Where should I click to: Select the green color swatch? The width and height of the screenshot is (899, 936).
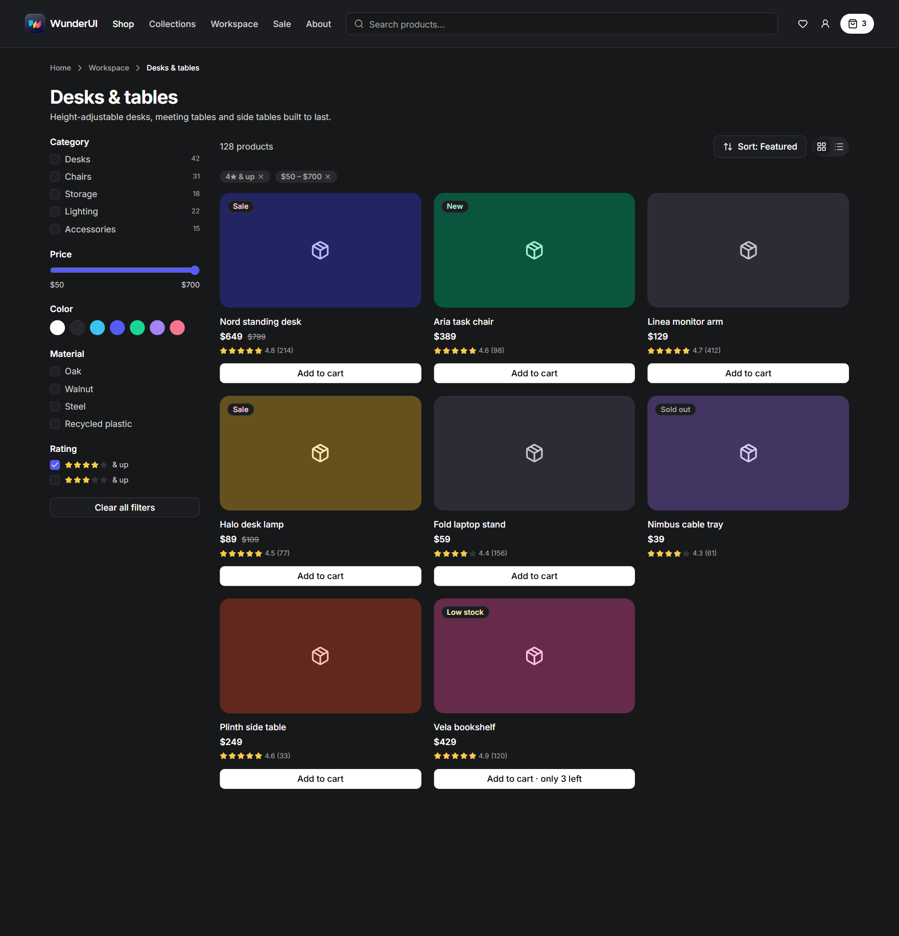tap(137, 328)
